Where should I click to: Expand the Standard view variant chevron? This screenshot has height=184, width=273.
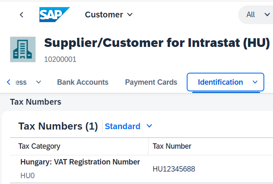pos(149,126)
